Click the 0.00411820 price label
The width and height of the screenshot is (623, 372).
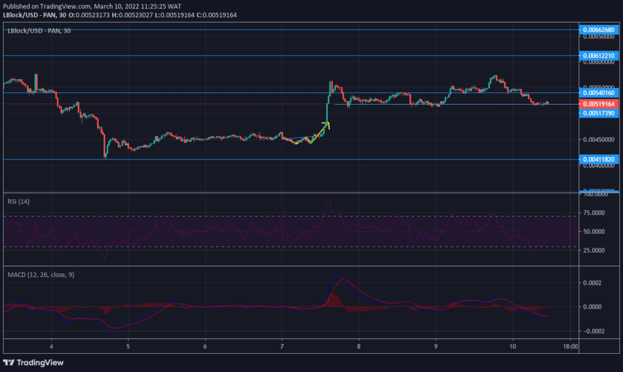tap(599, 160)
